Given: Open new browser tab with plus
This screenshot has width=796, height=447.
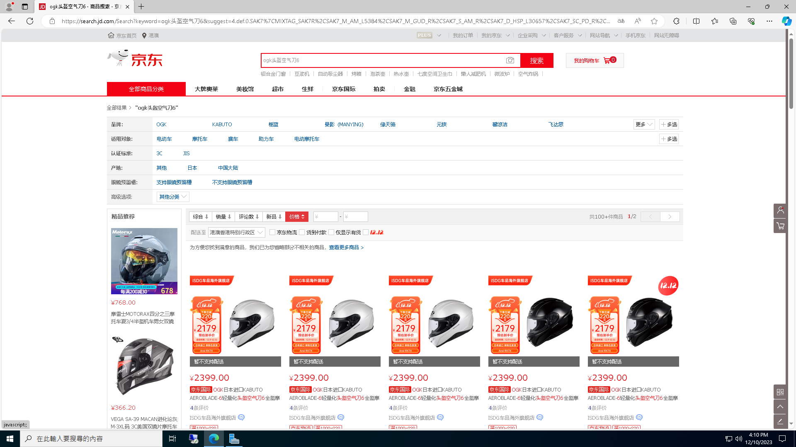Looking at the screenshot, I should (x=141, y=7).
